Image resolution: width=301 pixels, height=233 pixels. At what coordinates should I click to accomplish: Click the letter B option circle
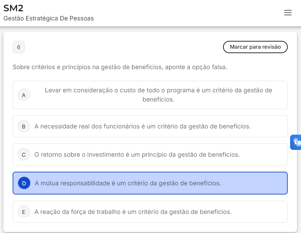coord(23,126)
